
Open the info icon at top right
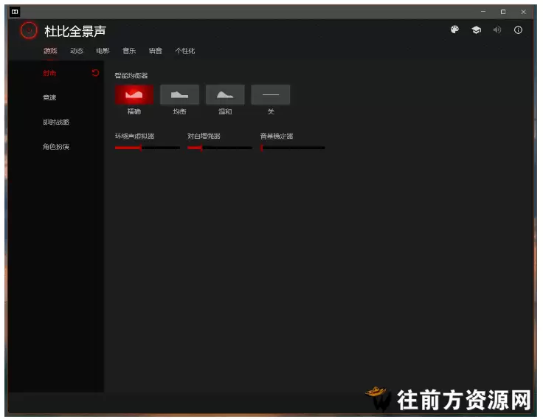pyautogui.click(x=518, y=30)
